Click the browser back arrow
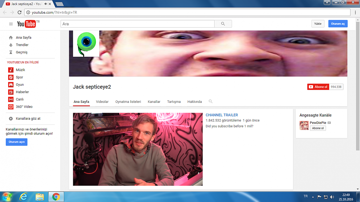 click(5, 12)
